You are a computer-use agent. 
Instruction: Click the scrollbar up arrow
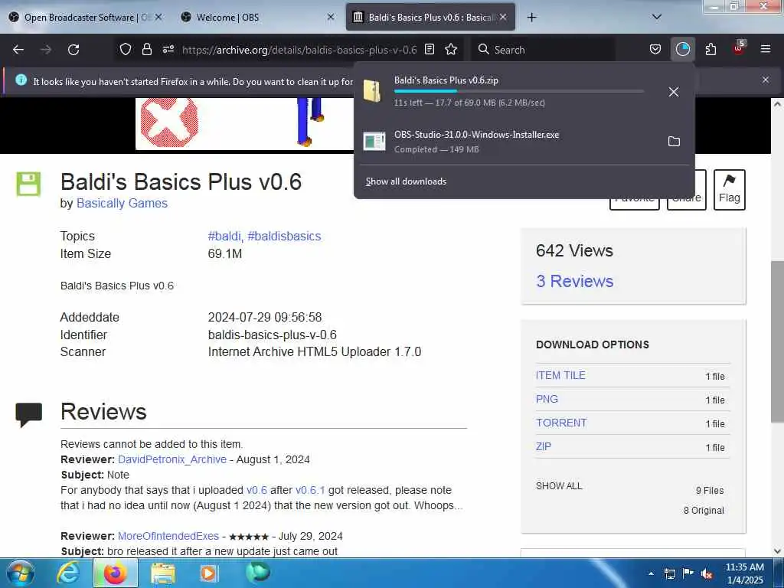777,104
